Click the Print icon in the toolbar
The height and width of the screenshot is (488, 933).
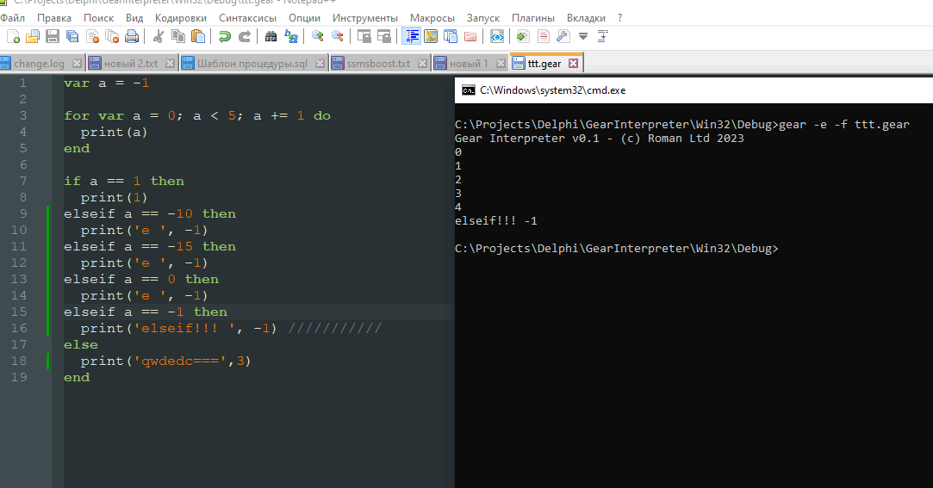(x=132, y=36)
